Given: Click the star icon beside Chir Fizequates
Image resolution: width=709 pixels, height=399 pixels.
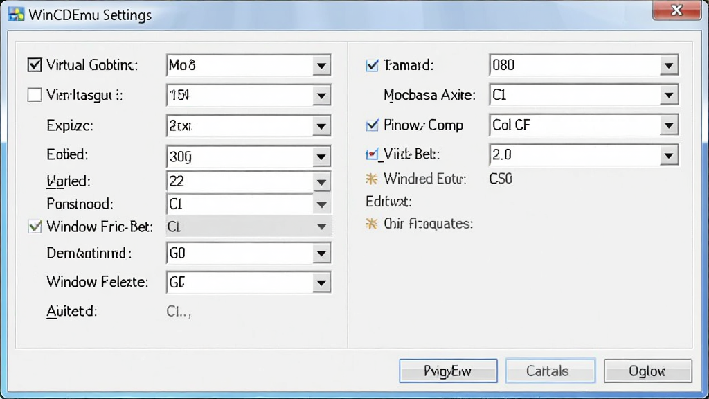Looking at the screenshot, I should coord(372,224).
